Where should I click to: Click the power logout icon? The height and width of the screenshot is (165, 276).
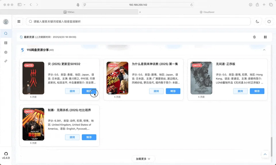coord(269,22)
